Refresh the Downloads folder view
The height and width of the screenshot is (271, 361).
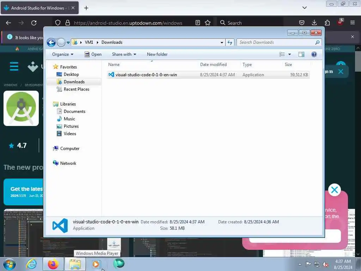pyautogui.click(x=230, y=42)
